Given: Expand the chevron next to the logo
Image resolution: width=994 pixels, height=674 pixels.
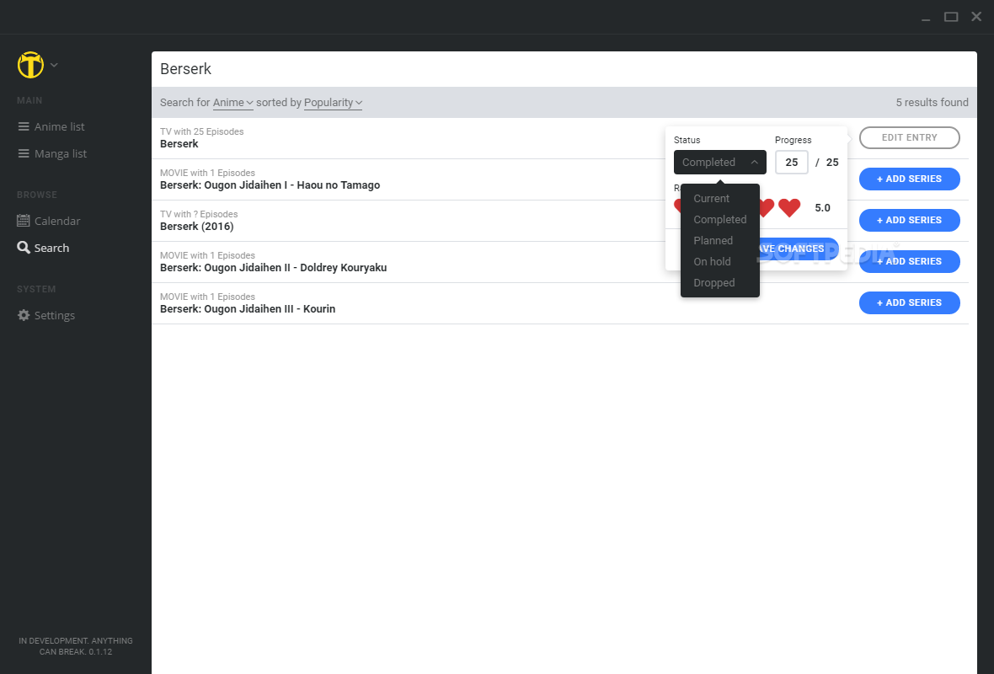Looking at the screenshot, I should [x=54, y=65].
